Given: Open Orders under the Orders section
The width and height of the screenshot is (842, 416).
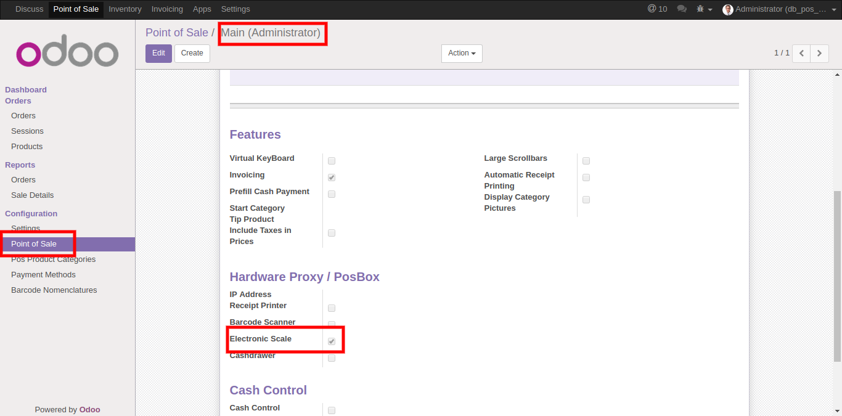Looking at the screenshot, I should pyautogui.click(x=23, y=116).
